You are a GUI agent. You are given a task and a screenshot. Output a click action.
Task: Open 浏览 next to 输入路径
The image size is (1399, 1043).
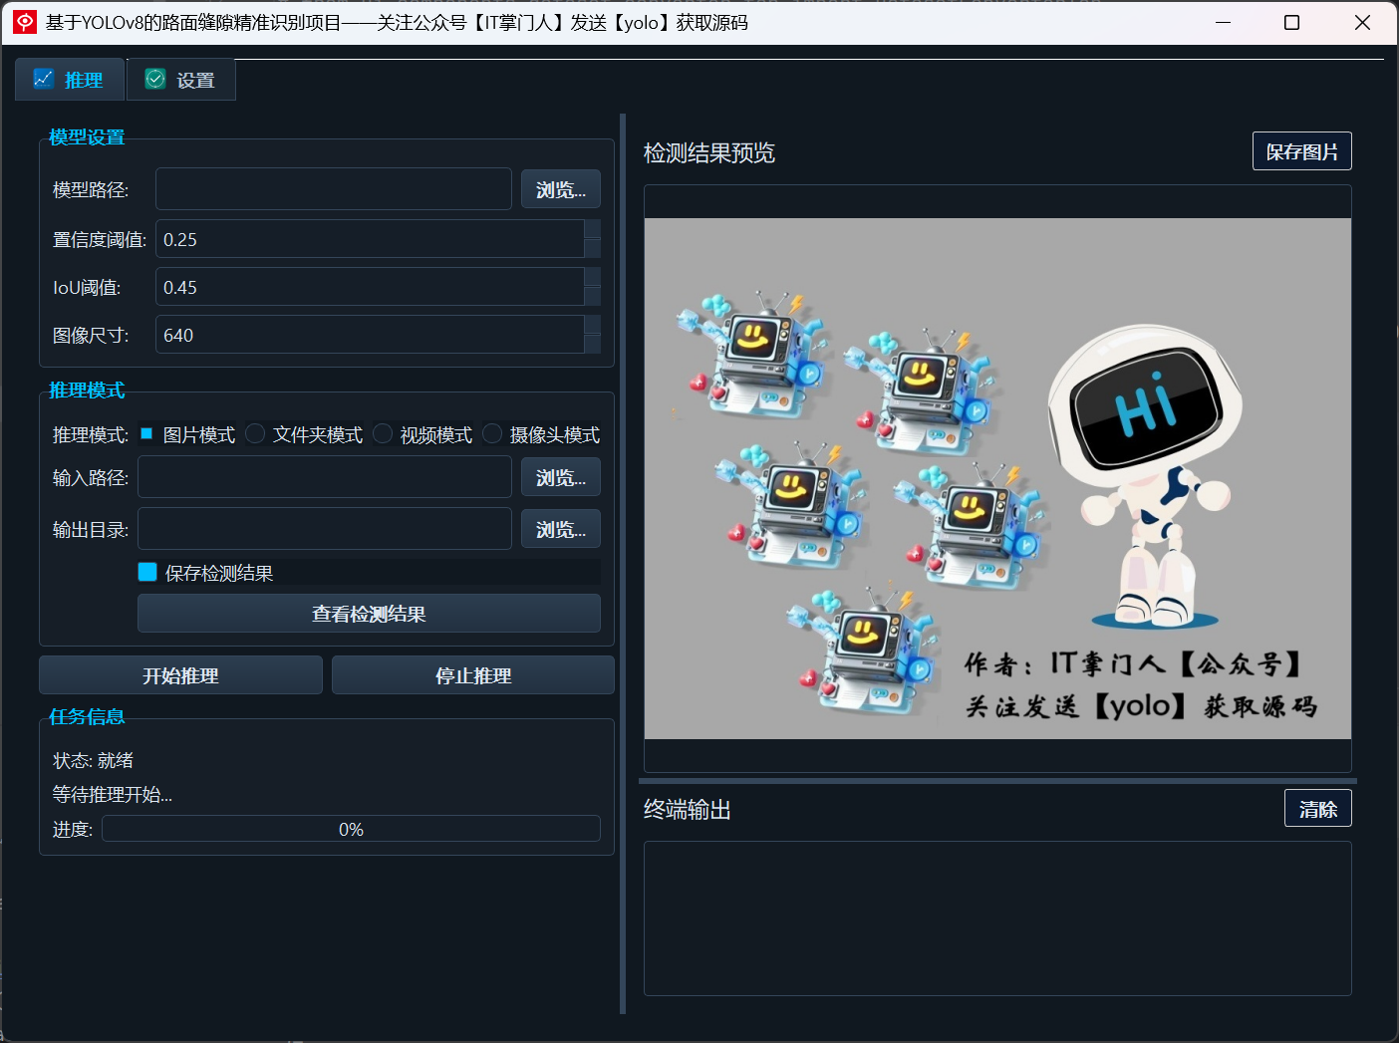click(x=560, y=477)
